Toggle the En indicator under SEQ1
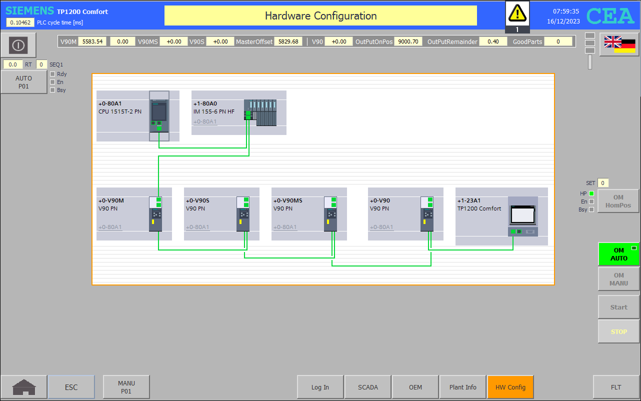641x401 pixels. [x=52, y=82]
